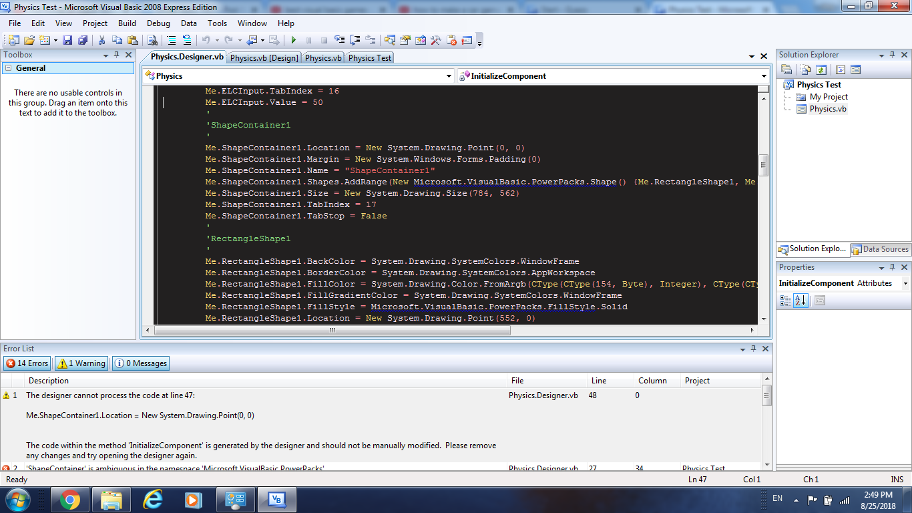Open the Windows Start menu
Image resolution: width=912 pixels, height=513 pixels.
[17, 499]
